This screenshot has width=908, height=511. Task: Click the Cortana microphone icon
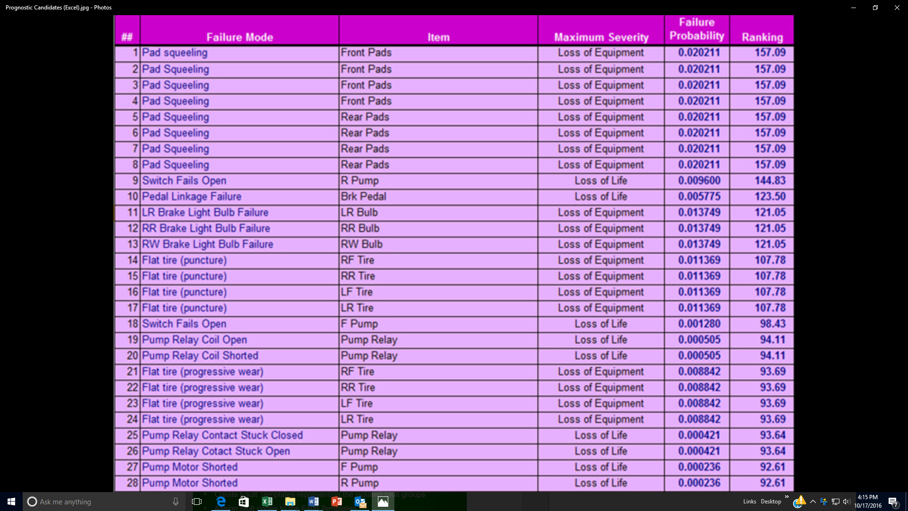coord(175,502)
